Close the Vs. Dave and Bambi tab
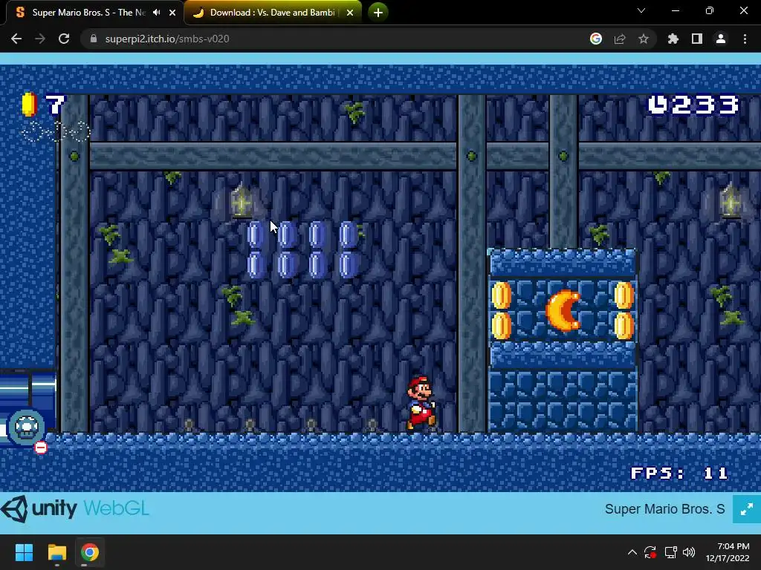 (350, 13)
